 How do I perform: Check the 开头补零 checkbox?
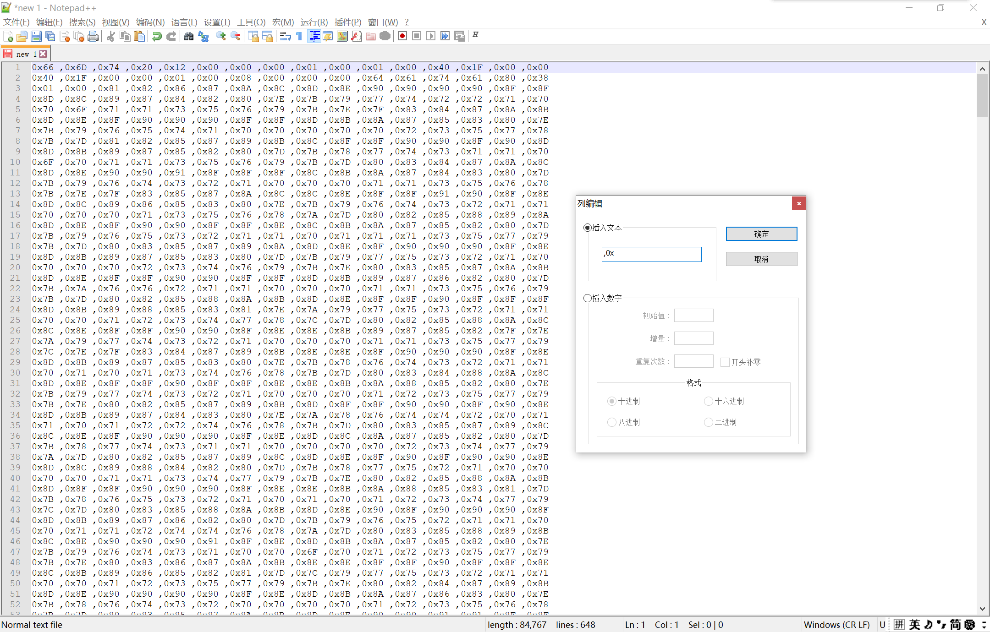725,362
